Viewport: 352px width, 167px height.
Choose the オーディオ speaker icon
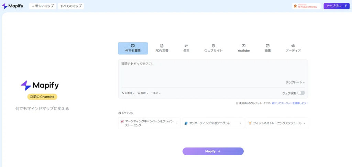click(x=293, y=46)
